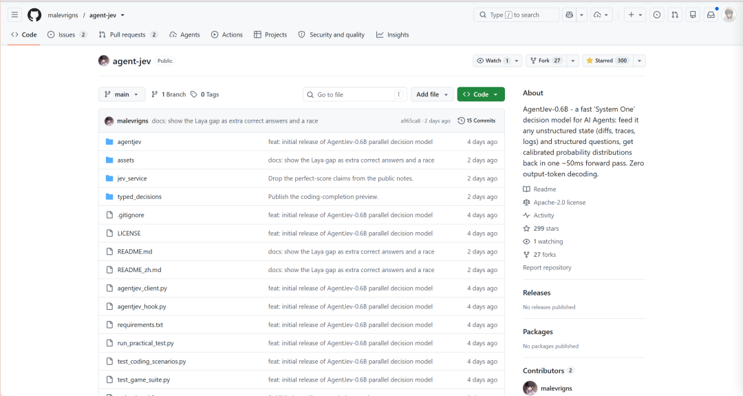Switch to the Issues tab
743x396 pixels.
click(x=67, y=34)
